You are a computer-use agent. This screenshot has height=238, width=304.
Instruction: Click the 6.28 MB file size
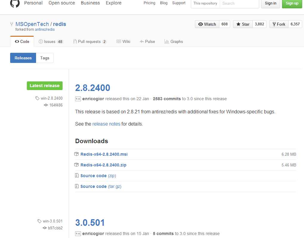pyautogui.click(x=289, y=154)
